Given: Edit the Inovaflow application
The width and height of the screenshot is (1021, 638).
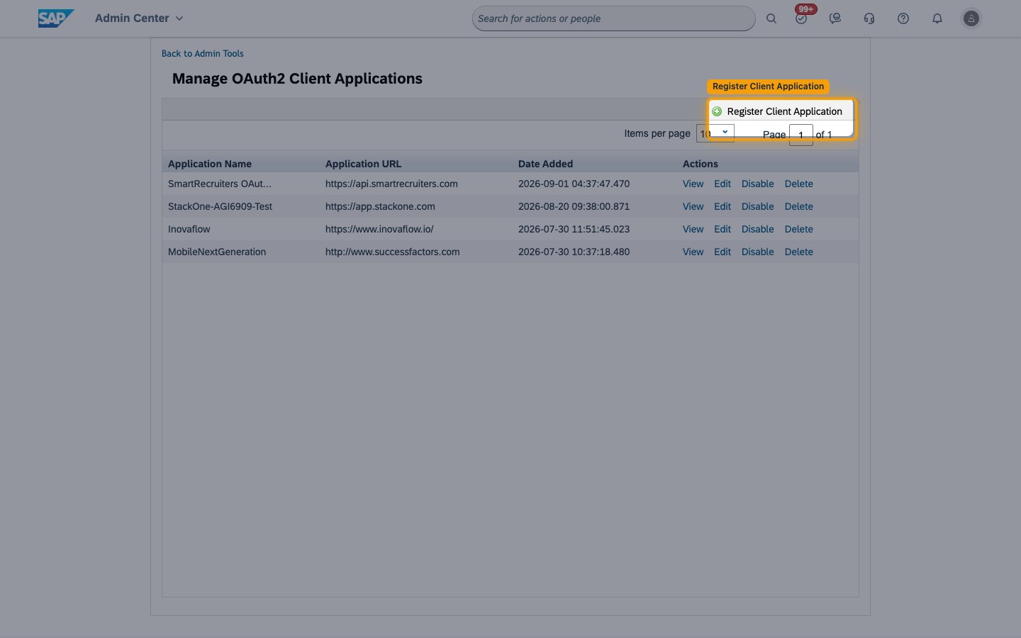Looking at the screenshot, I should pyautogui.click(x=722, y=229).
